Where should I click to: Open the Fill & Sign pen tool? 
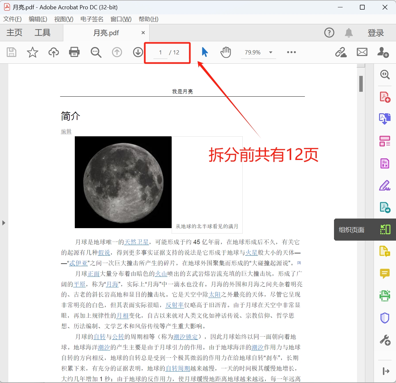tap(385, 185)
